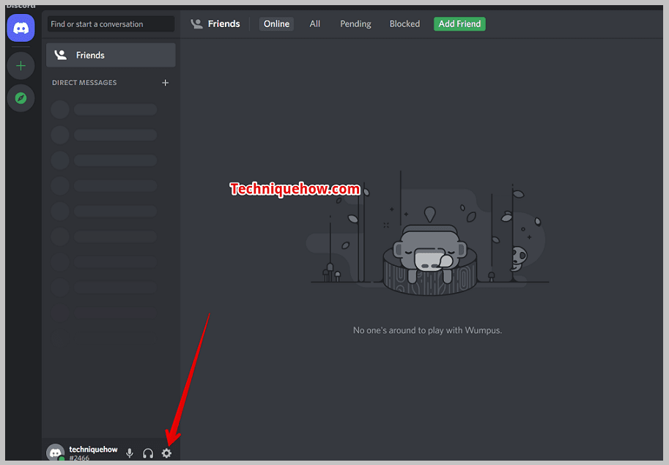The height and width of the screenshot is (465, 669).
Task: Click the techniquehow user avatar
Action: click(56, 453)
